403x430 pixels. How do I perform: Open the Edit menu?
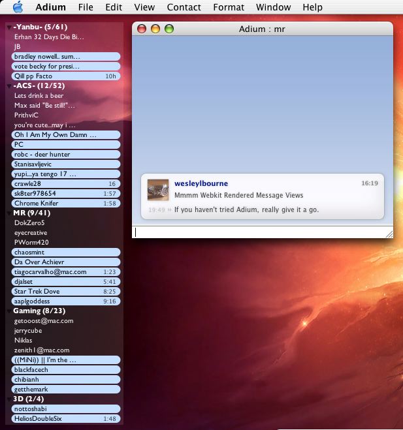point(114,7)
